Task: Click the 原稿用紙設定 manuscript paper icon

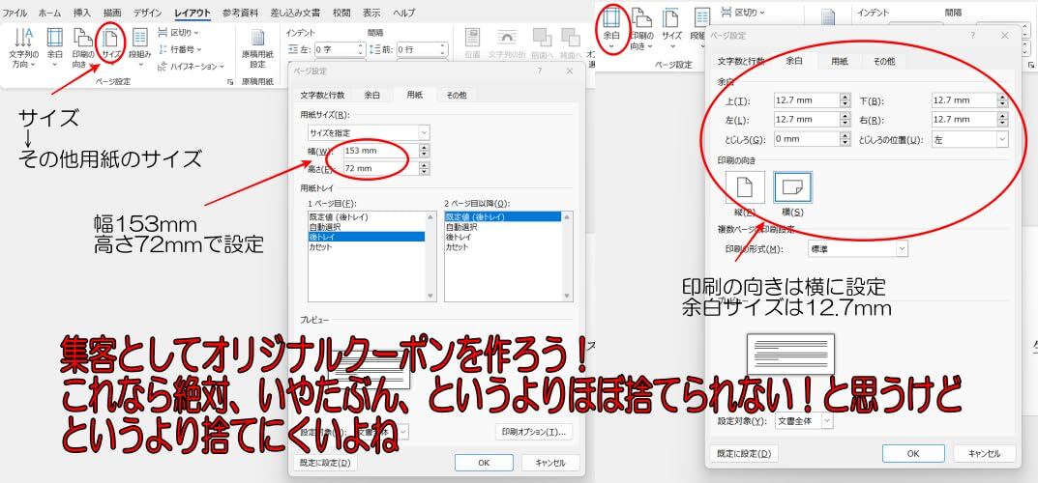Action: click(x=257, y=50)
